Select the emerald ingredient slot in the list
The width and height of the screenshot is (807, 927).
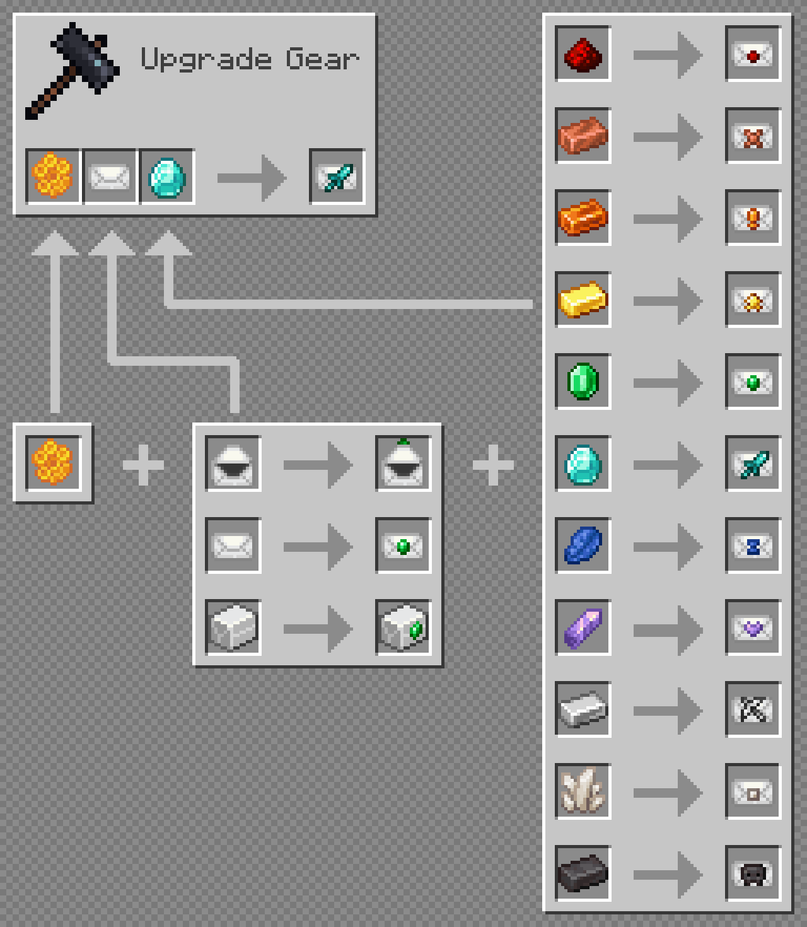583,382
